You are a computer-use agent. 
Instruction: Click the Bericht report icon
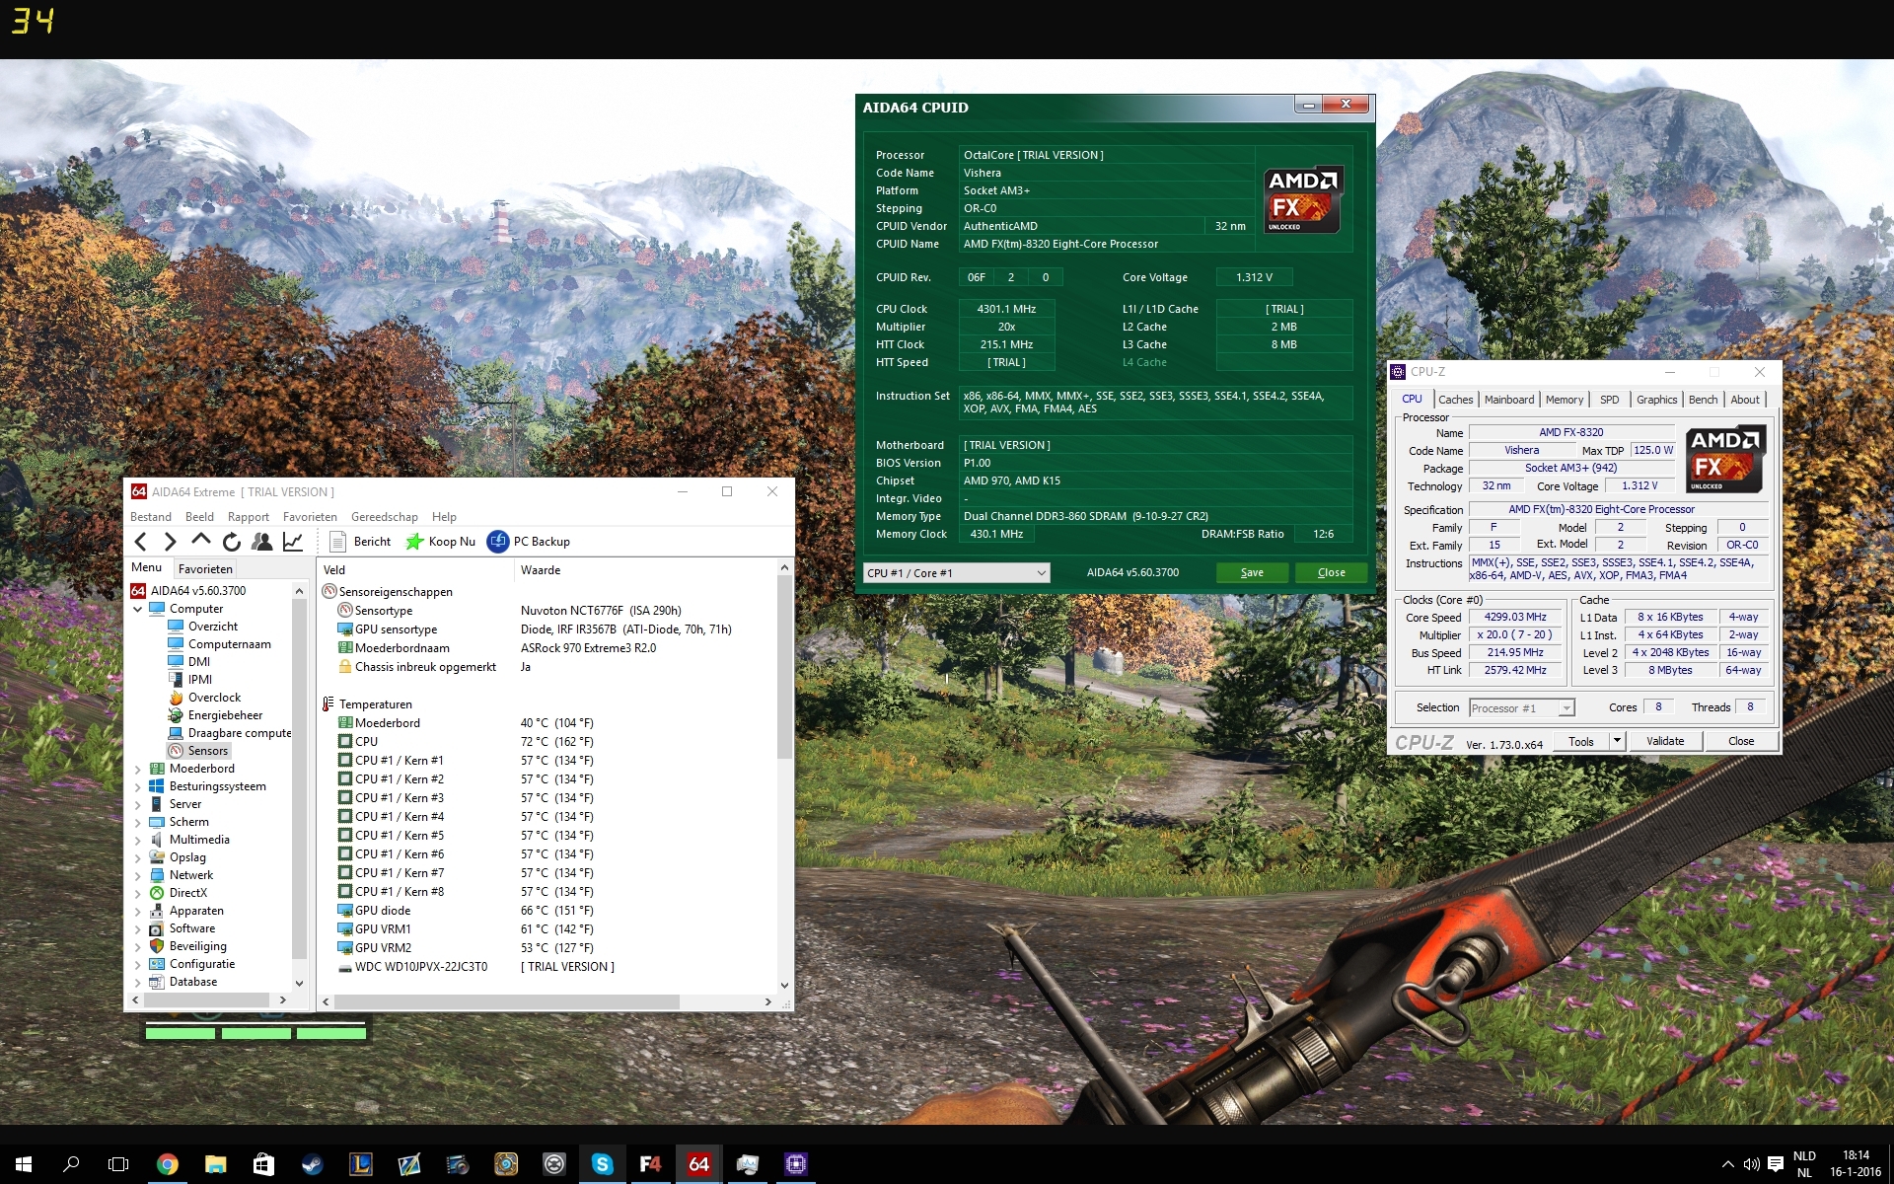[x=337, y=542]
